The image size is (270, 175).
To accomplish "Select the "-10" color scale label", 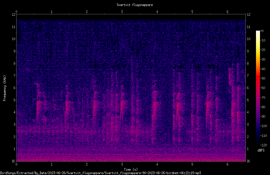I will click(x=263, y=40).
